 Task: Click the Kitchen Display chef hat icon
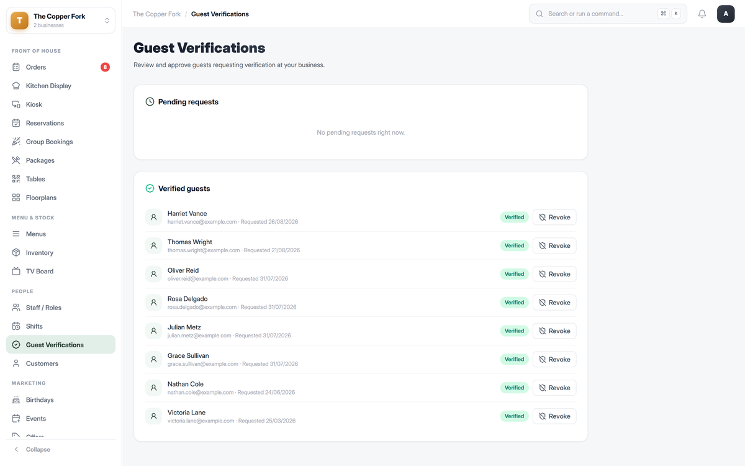coord(16,86)
